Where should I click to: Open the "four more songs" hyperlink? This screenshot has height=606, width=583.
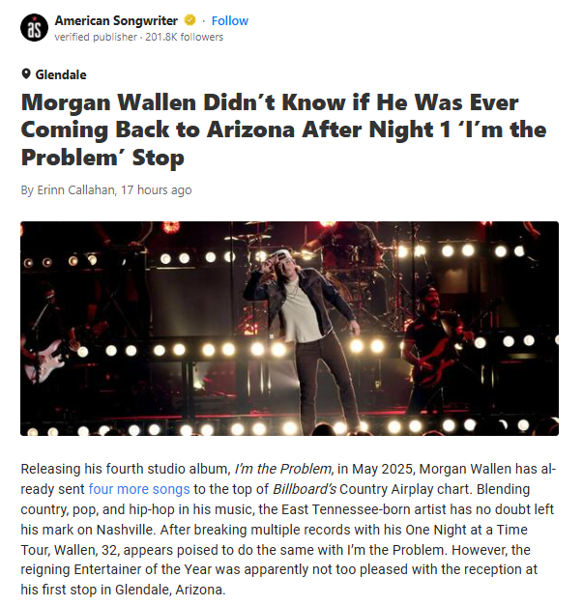click(x=139, y=489)
